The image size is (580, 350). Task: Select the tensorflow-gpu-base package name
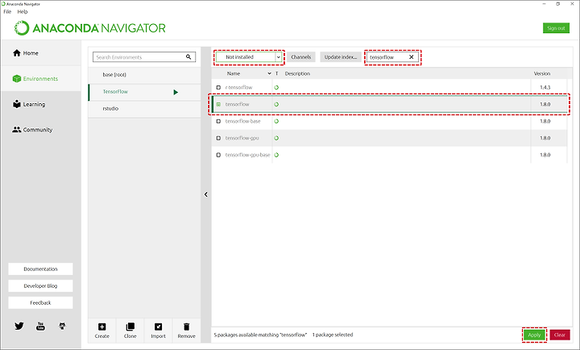(248, 155)
